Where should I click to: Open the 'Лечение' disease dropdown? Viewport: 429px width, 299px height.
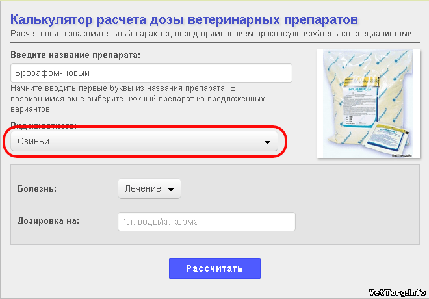point(149,188)
